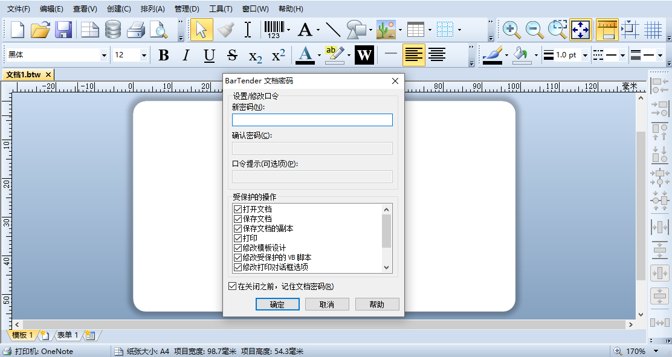This screenshot has height=357, width=672.
Task: Switch to the 表单 1 tab
Action: pyautogui.click(x=68, y=335)
